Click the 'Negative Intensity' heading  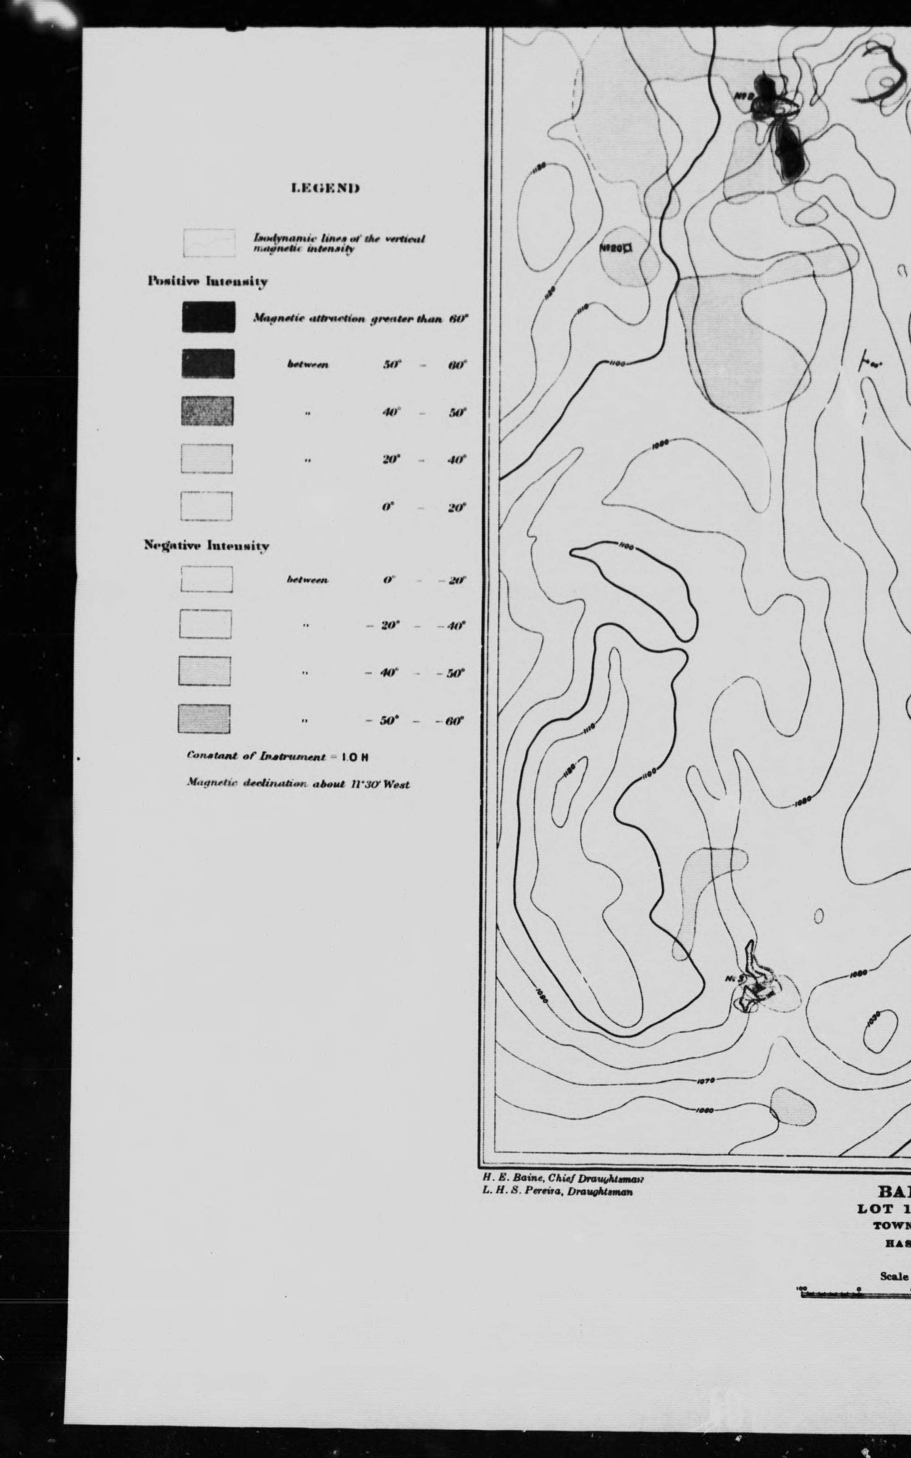(206, 546)
